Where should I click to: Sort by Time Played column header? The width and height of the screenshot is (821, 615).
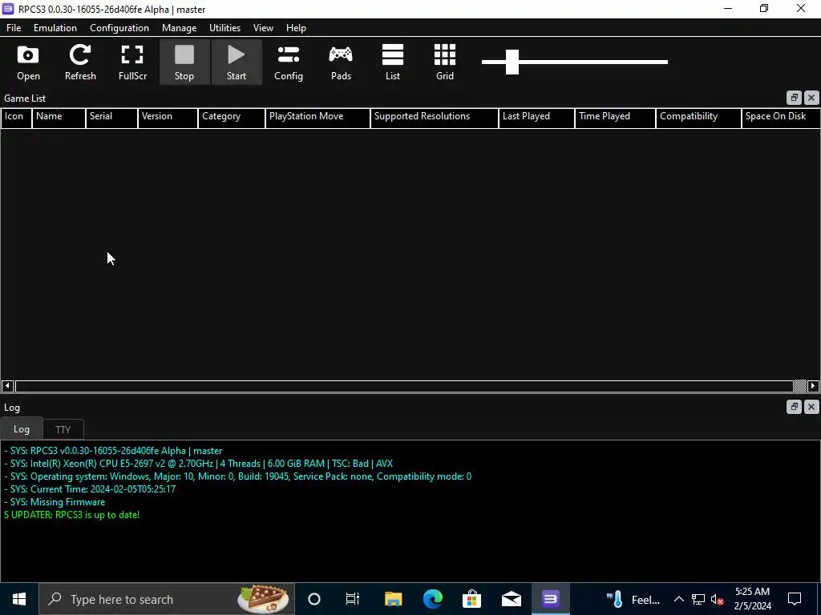(x=615, y=118)
